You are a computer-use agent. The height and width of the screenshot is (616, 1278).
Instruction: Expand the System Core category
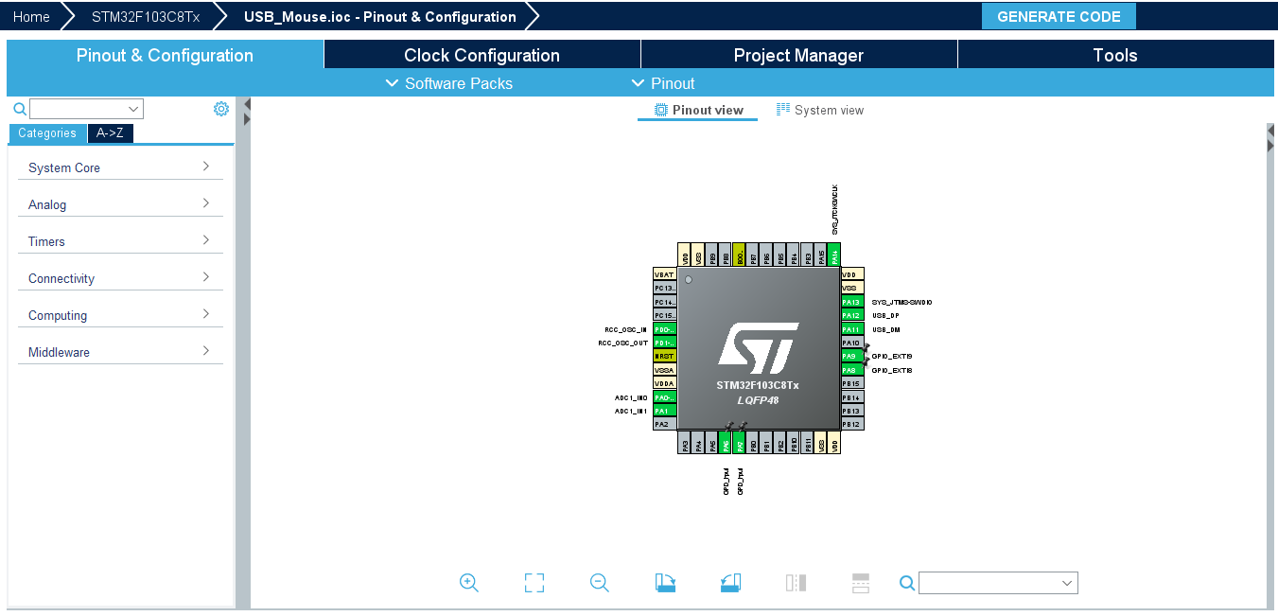point(120,167)
